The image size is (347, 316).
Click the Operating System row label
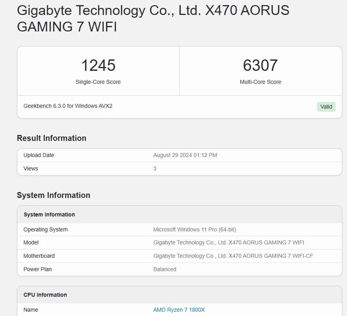point(45,229)
